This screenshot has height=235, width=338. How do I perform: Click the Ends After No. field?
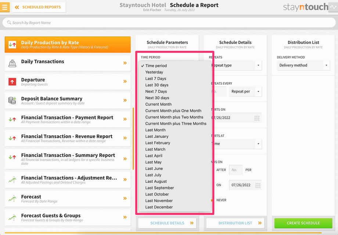[x=236, y=170]
